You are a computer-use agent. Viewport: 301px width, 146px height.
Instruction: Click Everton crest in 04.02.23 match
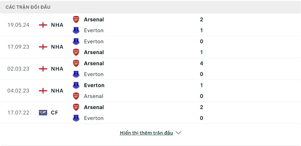[x=76, y=85]
